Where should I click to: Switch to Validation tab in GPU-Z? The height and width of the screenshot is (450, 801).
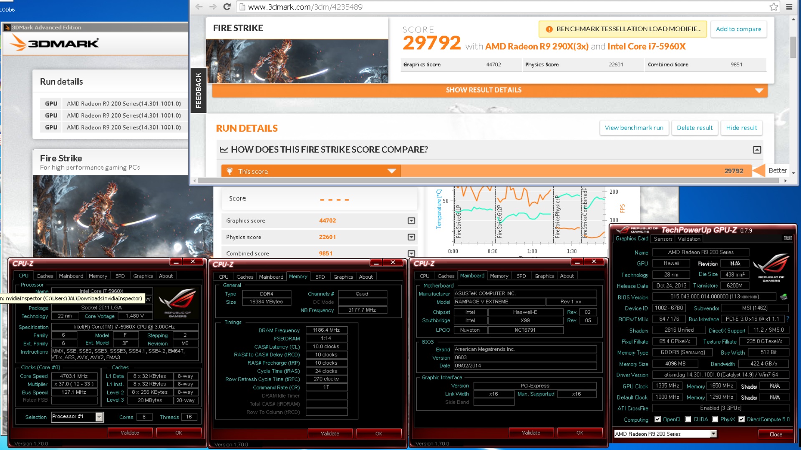click(689, 239)
